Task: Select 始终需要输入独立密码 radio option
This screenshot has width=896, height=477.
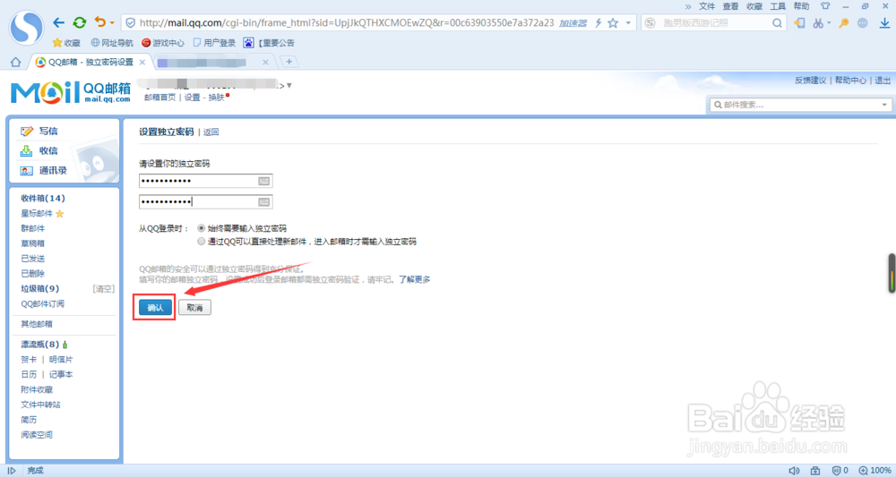Action: point(201,228)
